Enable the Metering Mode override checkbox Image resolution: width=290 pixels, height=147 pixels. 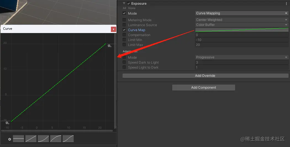click(x=124, y=20)
